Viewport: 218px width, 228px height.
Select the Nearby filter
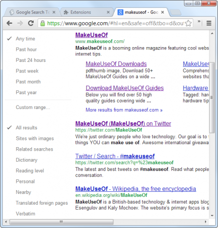(x=23, y=192)
